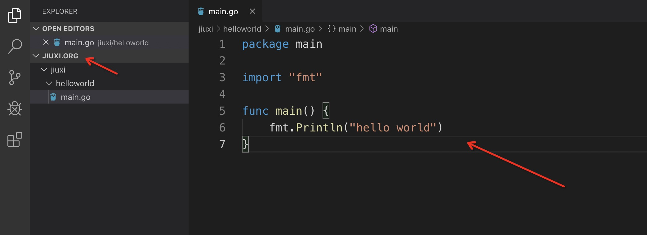Click line number 3 in the gutter
This screenshot has width=647, height=235.
(222, 78)
